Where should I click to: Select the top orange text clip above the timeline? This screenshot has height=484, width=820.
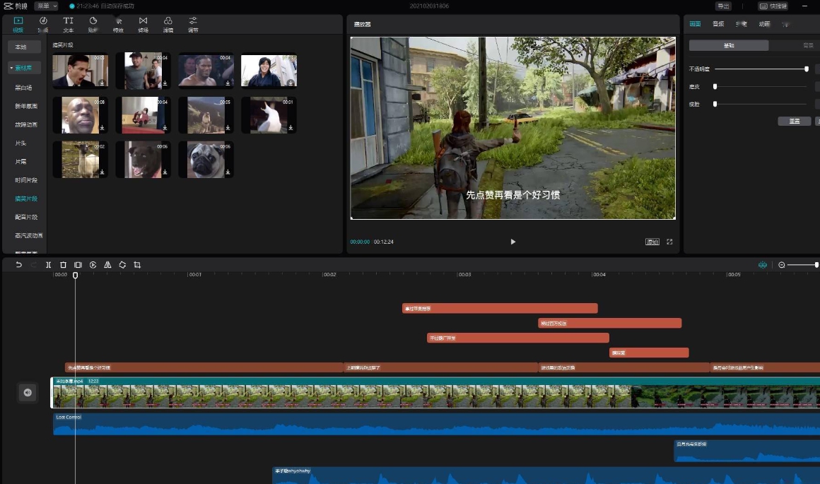[x=500, y=308]
